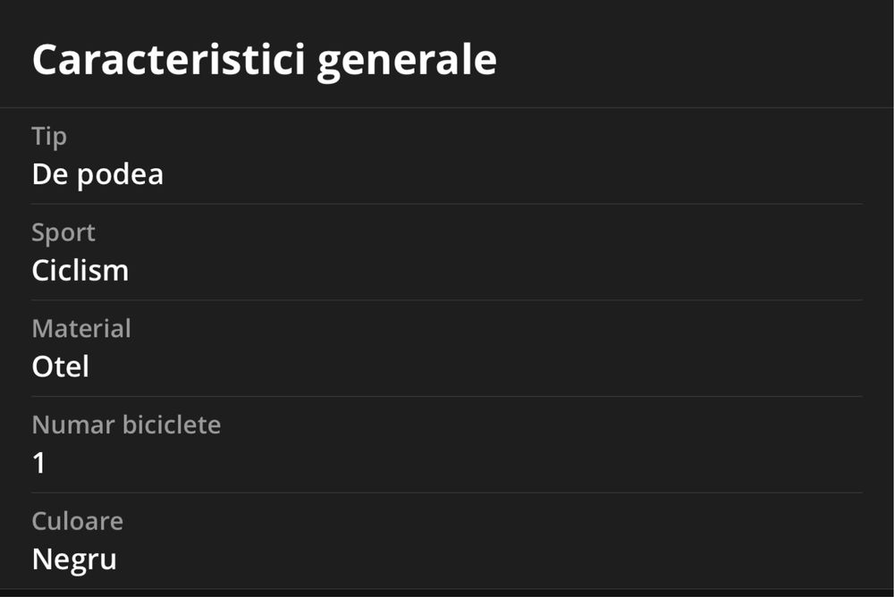The height and width of the screenshot is (597, 894).
Task: Click the bike count value "1"
Action: pyautogui.click(x=39, y=463)
